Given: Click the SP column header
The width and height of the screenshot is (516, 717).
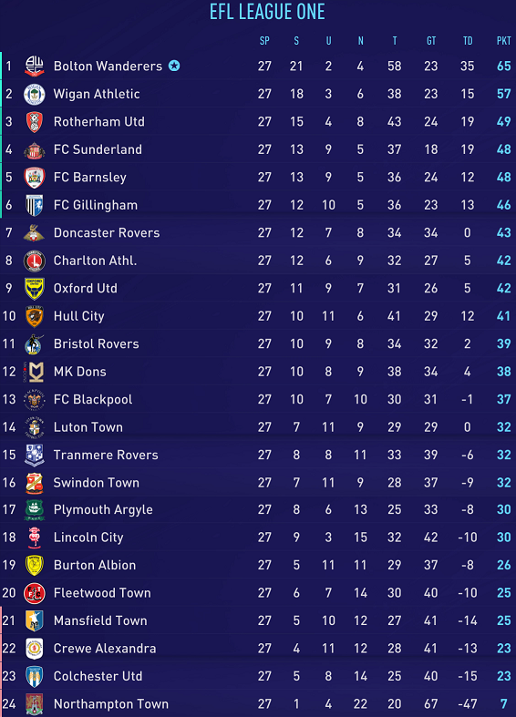Looking at the screenshot, I should (264, 41).
